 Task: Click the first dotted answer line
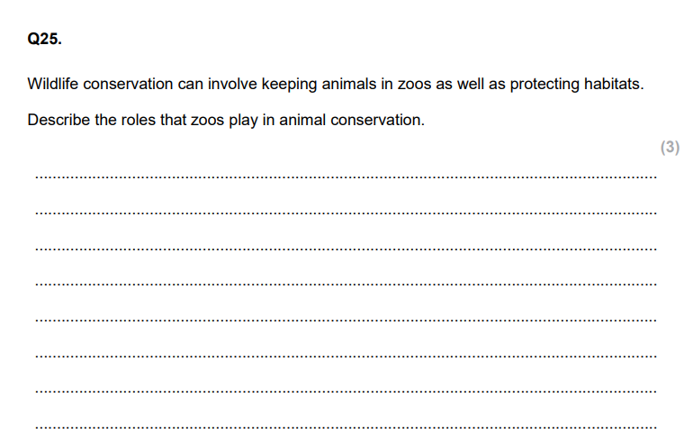(x=346, y=177)
